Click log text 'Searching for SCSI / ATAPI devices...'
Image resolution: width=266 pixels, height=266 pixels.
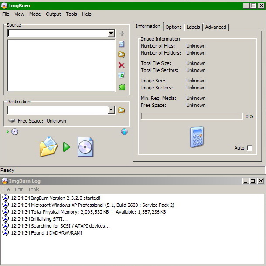(x=70, y=226)
